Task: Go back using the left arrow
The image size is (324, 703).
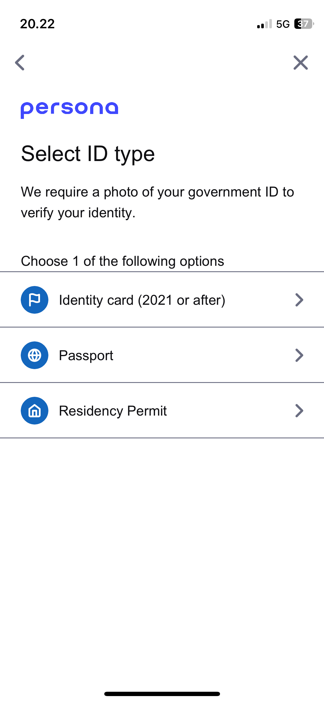Action: [20, 63]
